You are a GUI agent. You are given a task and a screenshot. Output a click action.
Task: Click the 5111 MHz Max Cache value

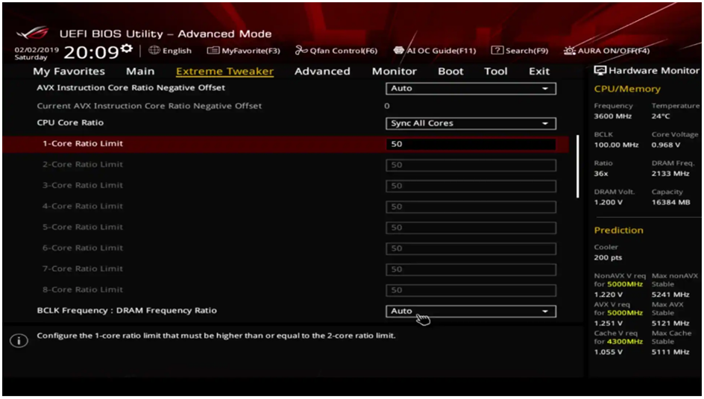(670, 352)
